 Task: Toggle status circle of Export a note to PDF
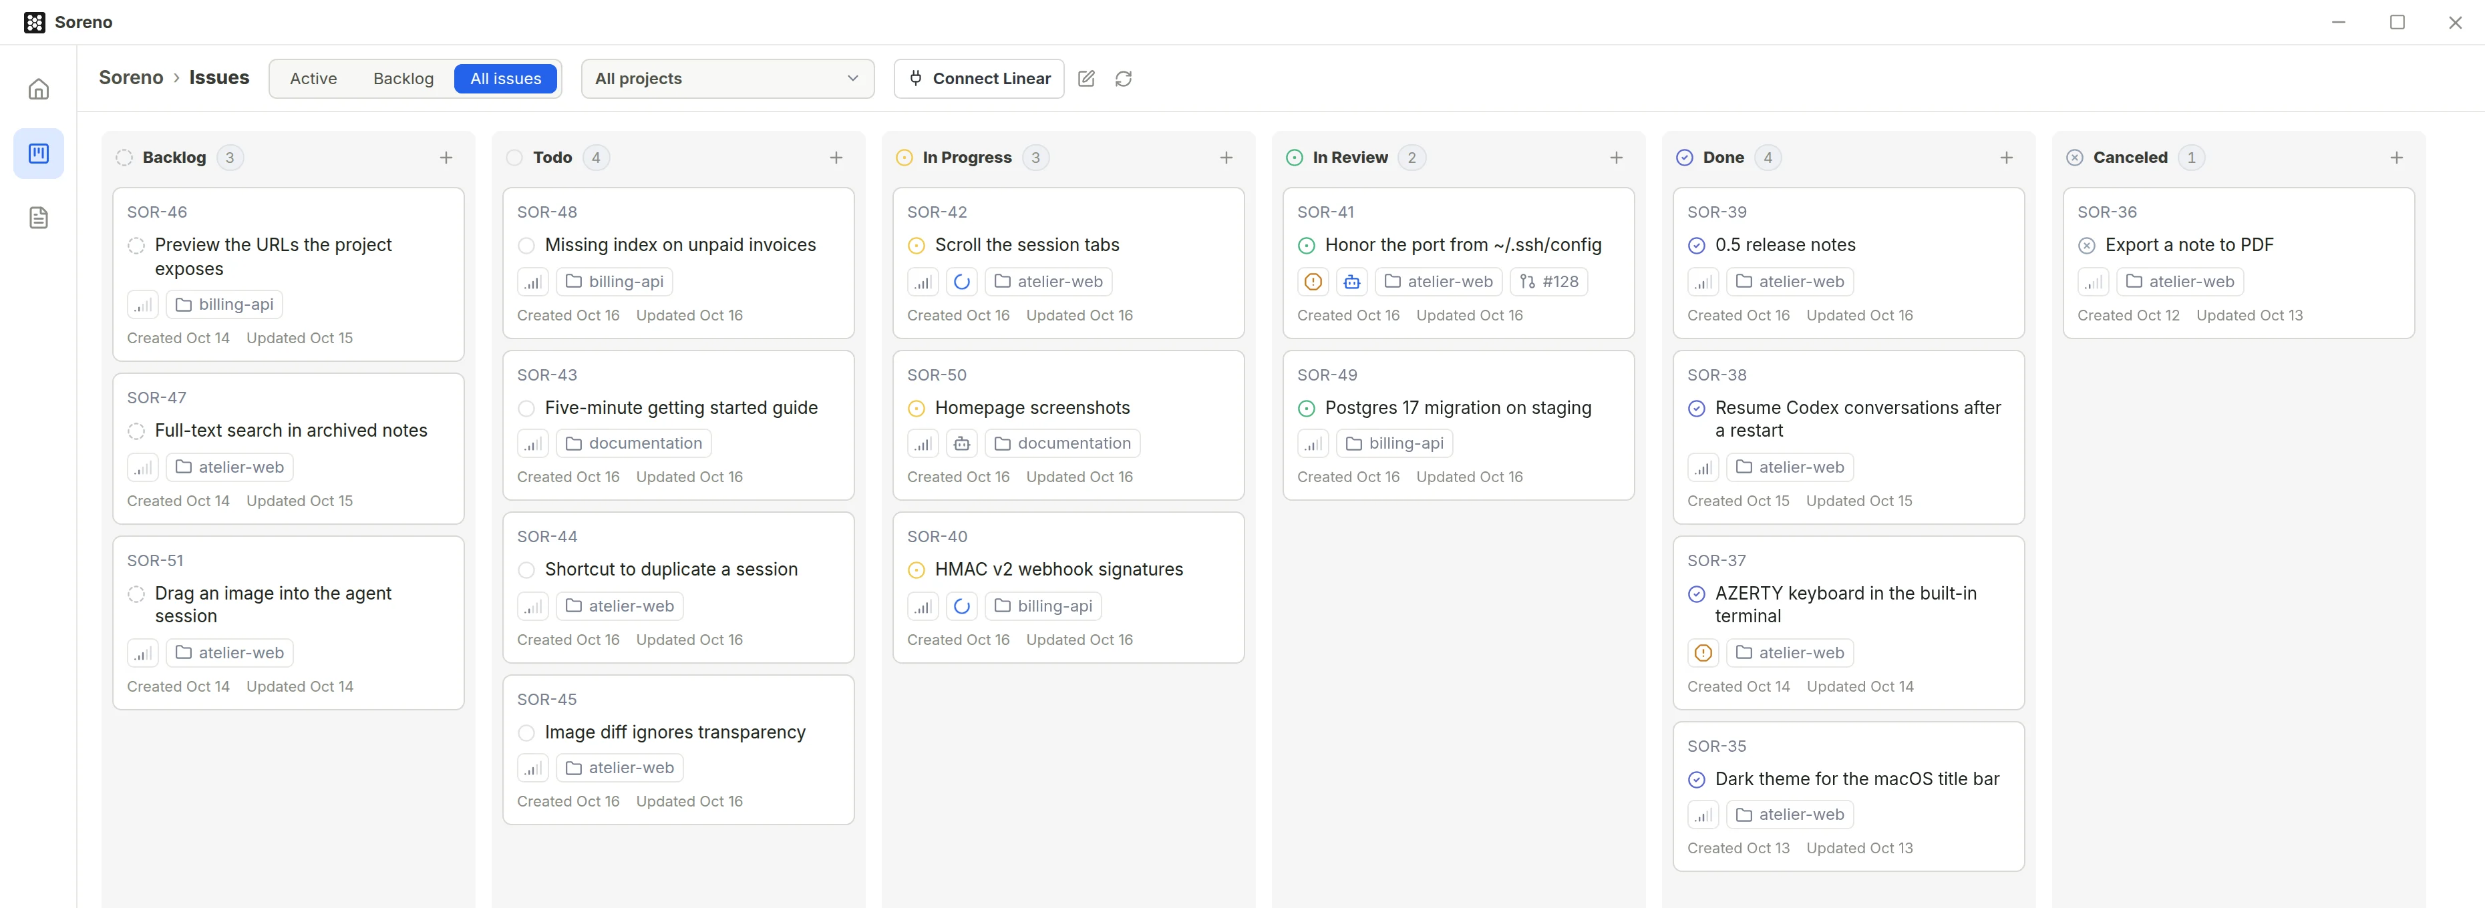[x=2087, y=246]
